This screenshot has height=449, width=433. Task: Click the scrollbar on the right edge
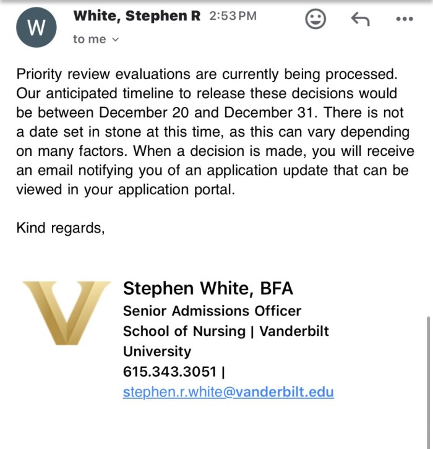[x=427, y=371]
